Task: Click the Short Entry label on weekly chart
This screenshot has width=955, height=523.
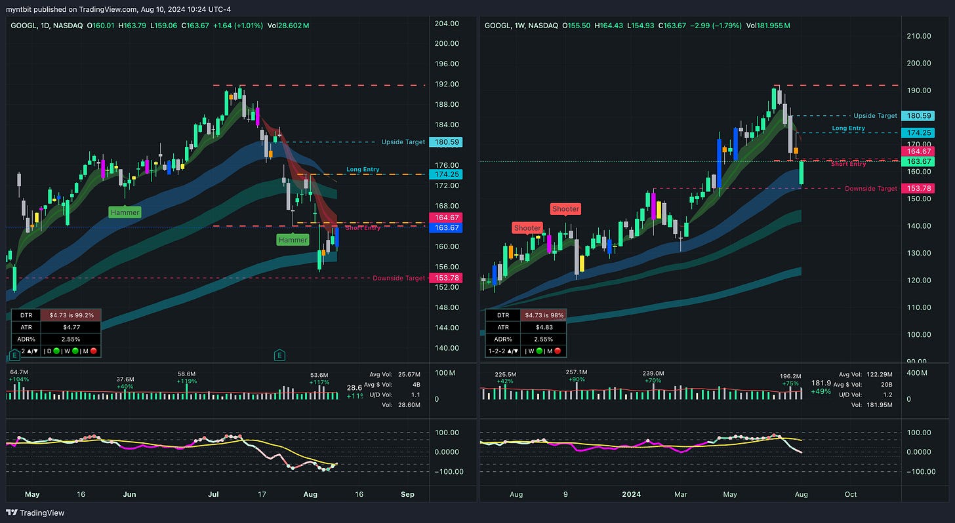Action: coord(848,164)
